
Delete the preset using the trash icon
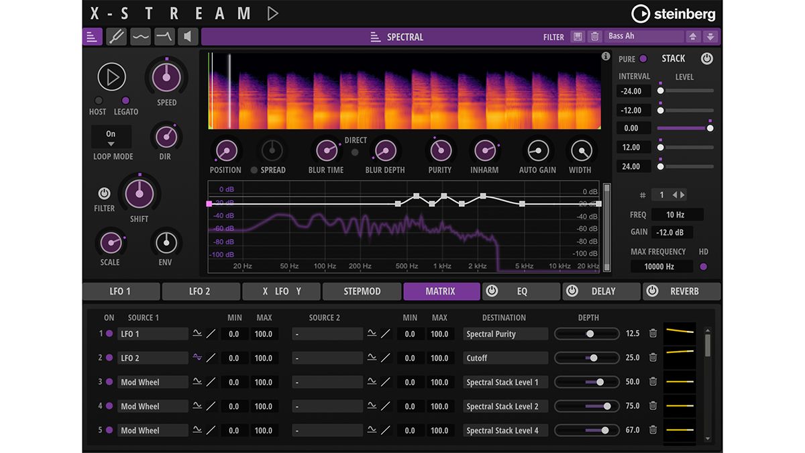click(594, 36)
